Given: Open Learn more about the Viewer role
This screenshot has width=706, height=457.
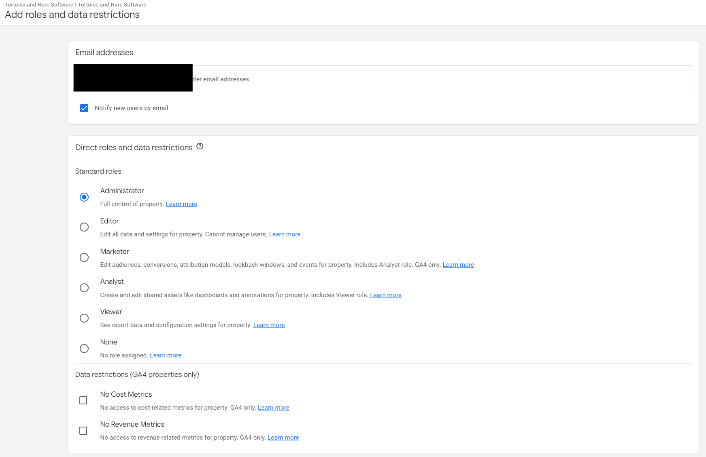Looking at the screenshot, I should click(269, 325).
